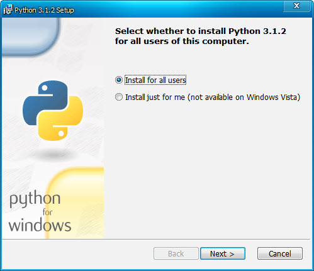Select the 'Install for all users' radio button
Viewport: 314px width, 271px height.
pyautogui.click(x=119, y=80)
